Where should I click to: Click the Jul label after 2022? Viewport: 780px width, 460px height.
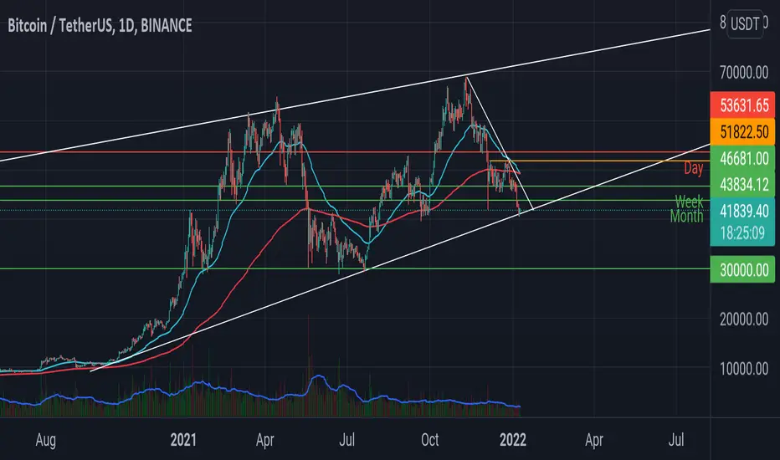pyautogui.click(x=675, y=440)
